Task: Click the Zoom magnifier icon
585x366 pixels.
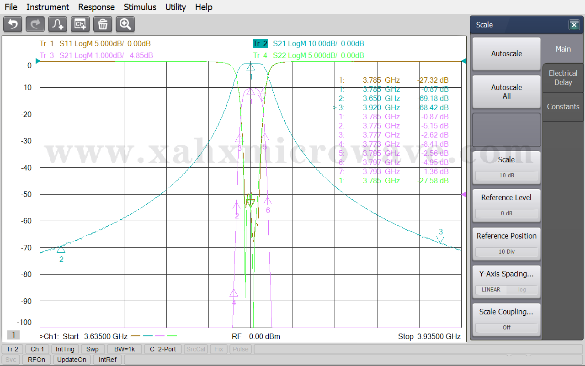Action: (x=125, y=24)
